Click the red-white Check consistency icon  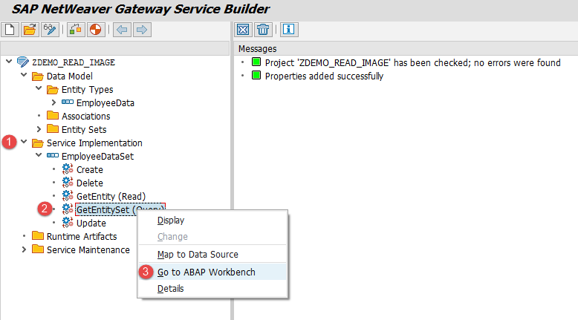[x=96, y=30]
